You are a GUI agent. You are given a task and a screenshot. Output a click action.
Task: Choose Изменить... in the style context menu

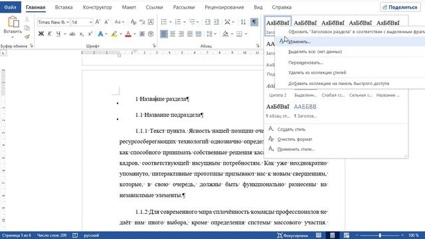350,42
